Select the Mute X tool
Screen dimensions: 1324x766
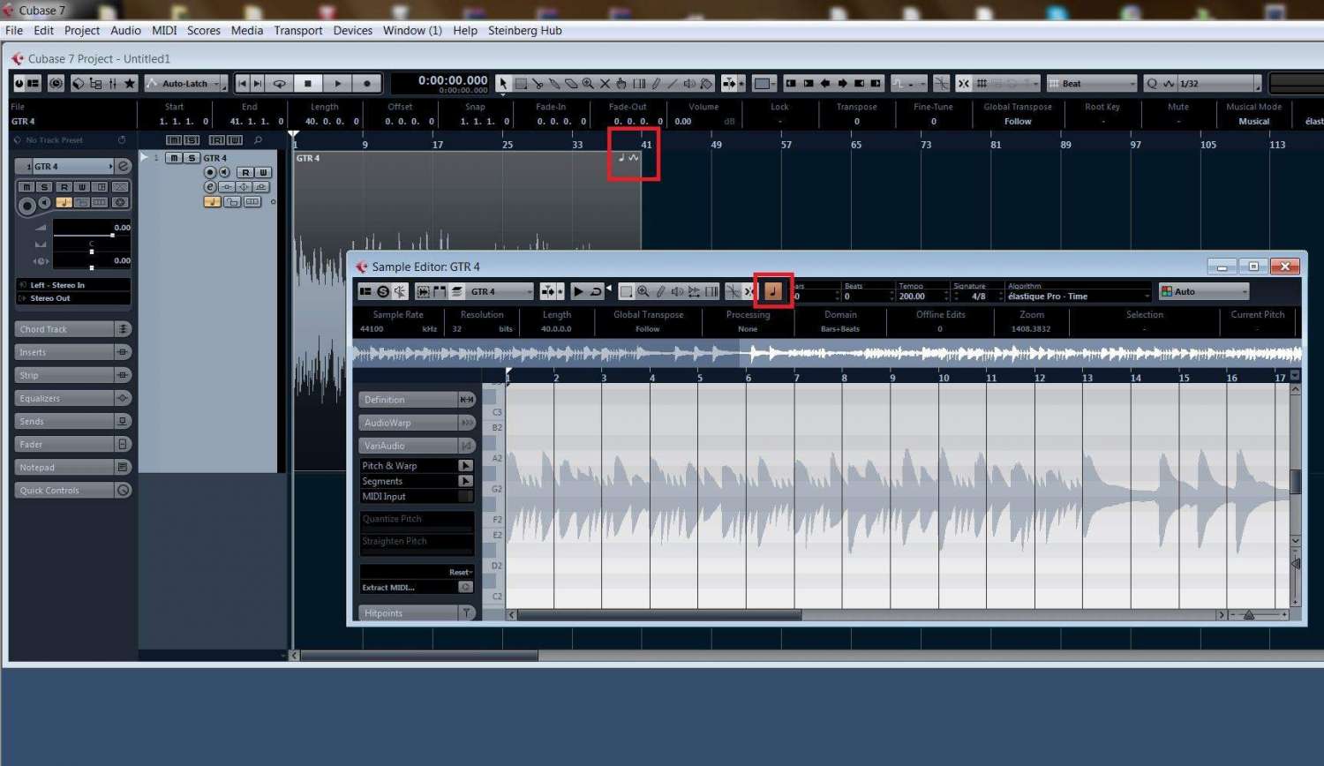tap(605, 84)
